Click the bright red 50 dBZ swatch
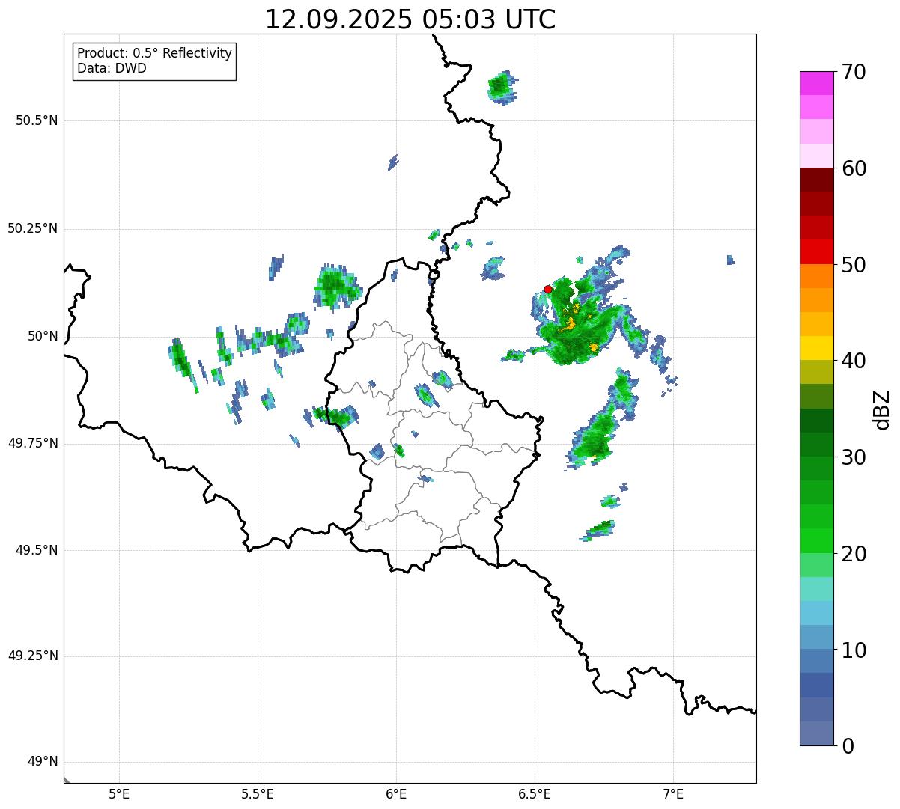 (x=817, y=252)
